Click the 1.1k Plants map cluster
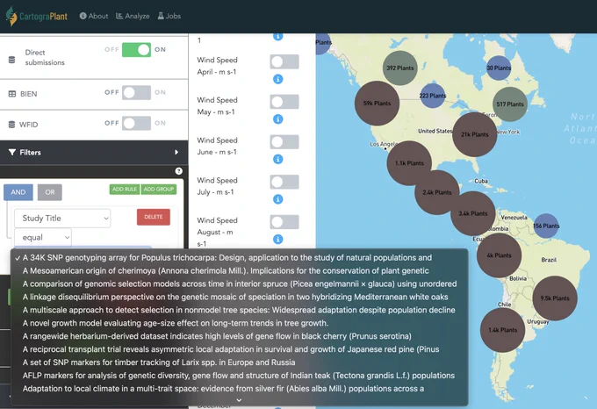 409,163
